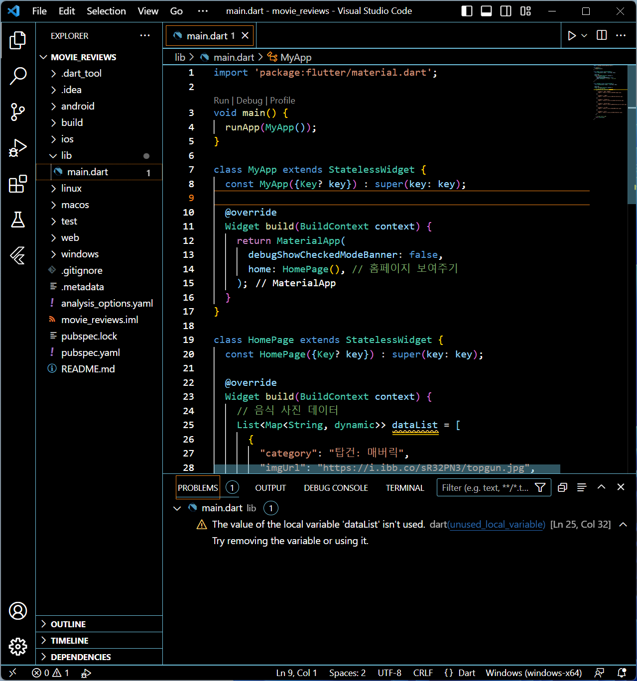Open the Flutter sidebar icon
Image resolution: width=637 pixels, height=681 pixels.
click(x=18, y=255)
